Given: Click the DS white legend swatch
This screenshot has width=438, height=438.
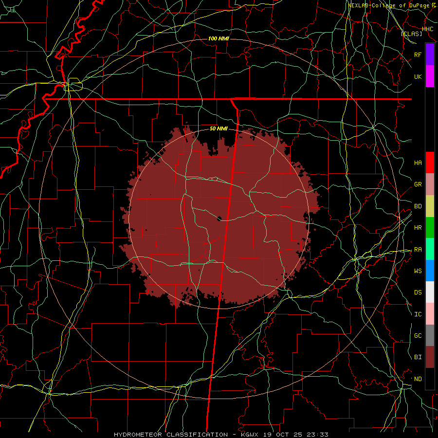Looking at the screenshot, I should coord(430,292).
